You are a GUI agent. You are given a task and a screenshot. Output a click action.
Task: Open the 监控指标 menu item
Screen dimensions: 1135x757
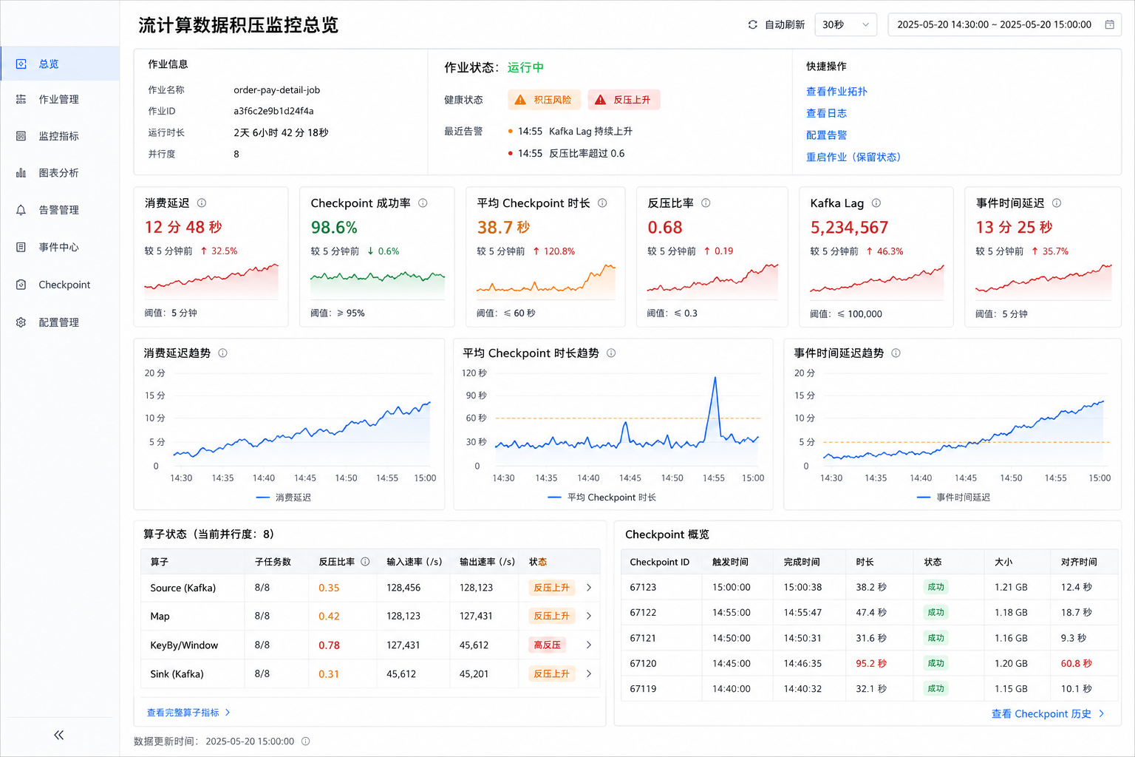60,136
